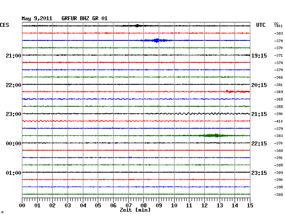Image resolution: width=285 pixels, height=217 pixels.
Task: Click the DC offset value '-365'
Action: (x=278, y=99)
